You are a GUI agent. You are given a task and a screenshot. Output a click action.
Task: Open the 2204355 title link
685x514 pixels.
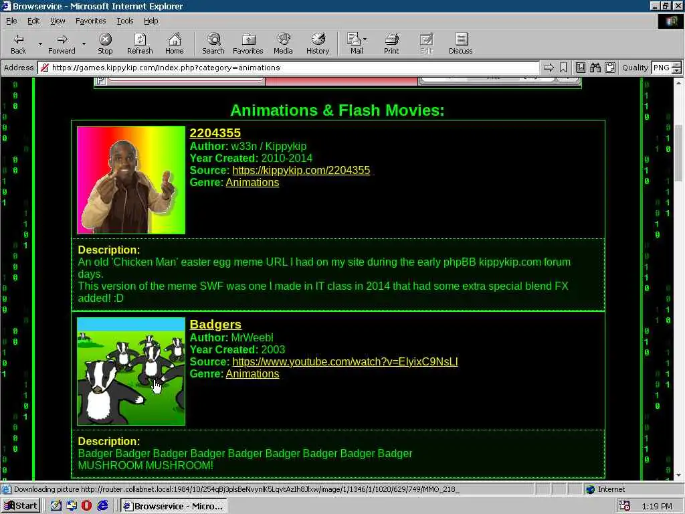215,133
